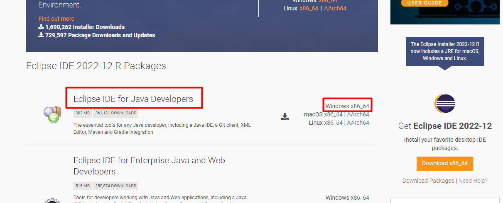Download Java Developers Linux AArch64 package
Screen dimensions: 503x203
point(358,123)
